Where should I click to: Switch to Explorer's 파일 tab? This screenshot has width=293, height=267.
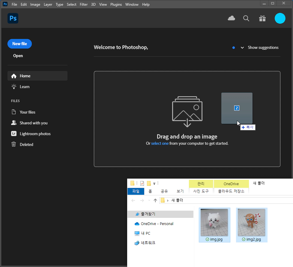pos(136,191)
